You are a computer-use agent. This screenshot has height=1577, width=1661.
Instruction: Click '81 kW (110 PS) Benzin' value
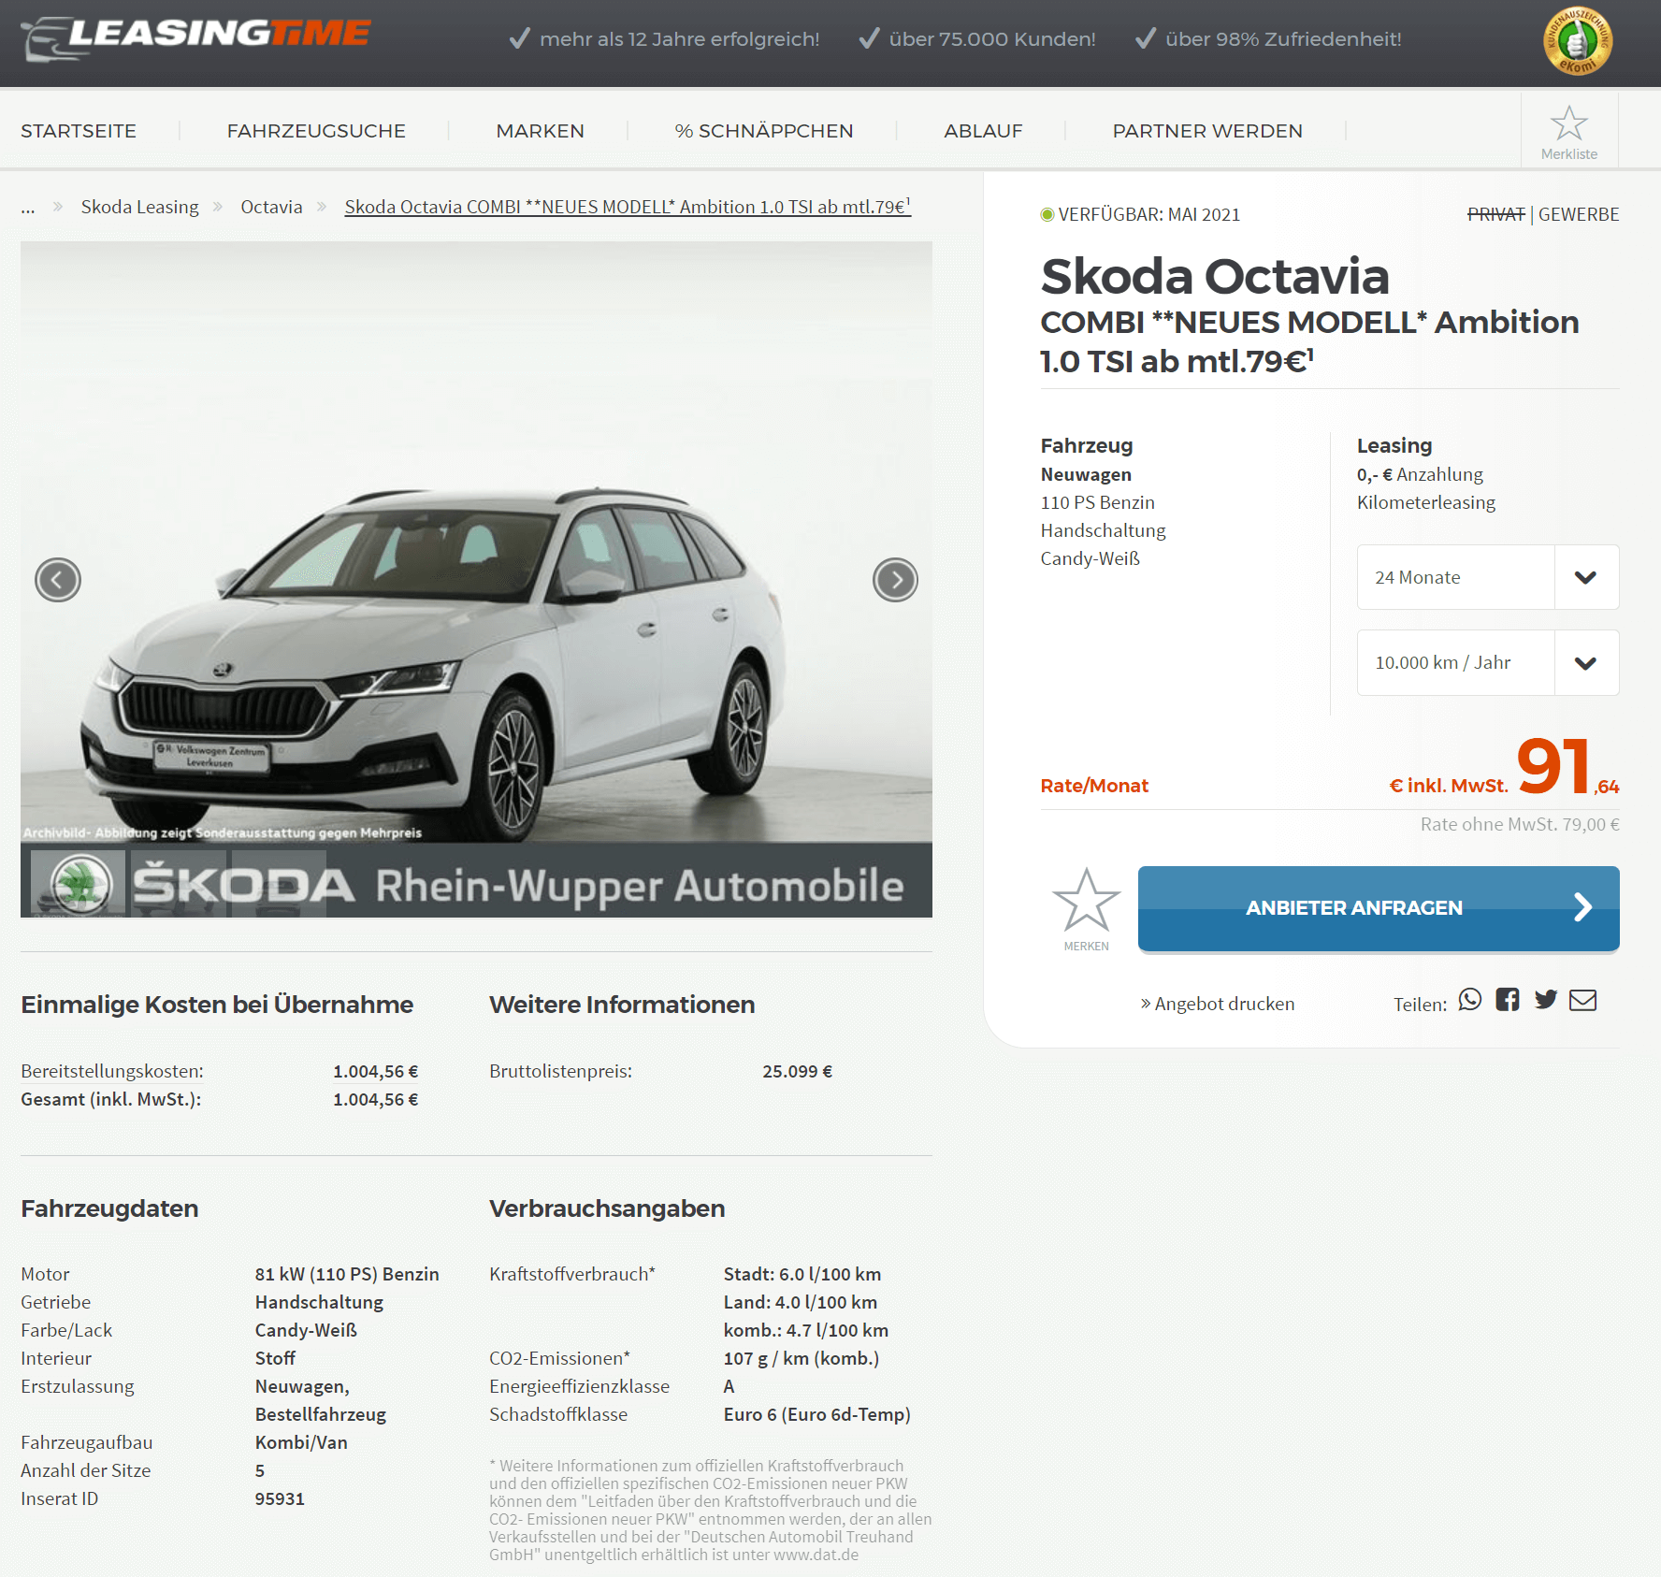coord(347,1274)
